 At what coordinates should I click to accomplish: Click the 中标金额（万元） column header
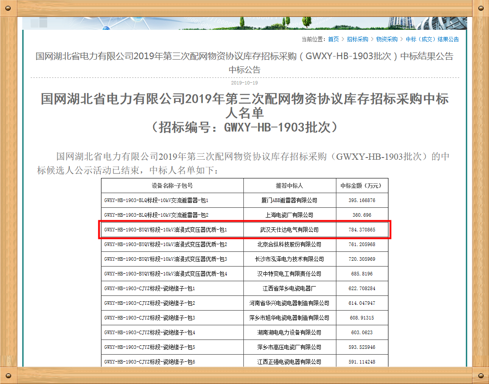(362, 186)
